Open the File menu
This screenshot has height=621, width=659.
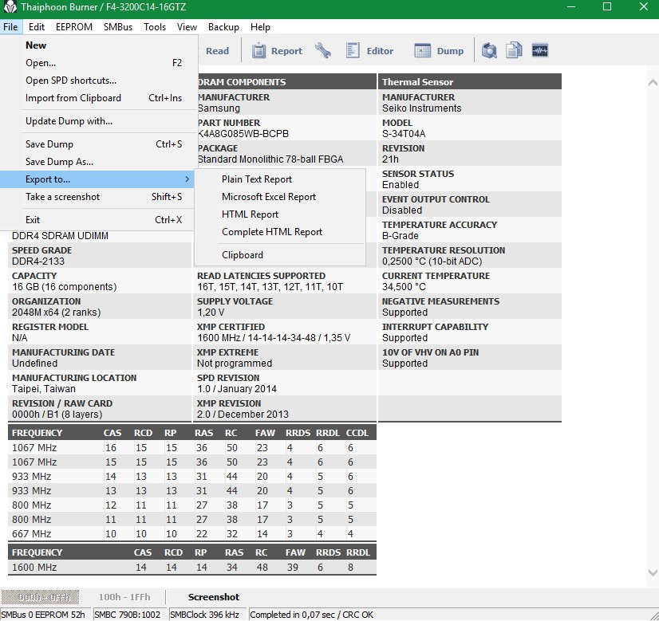click(10, 27)
